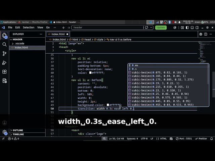Viewport: 215px width, 161px height.
Task: Open the Edit menu
Action: point(17,28)
